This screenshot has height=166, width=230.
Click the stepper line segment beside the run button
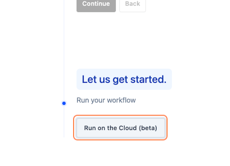point(64,122)
